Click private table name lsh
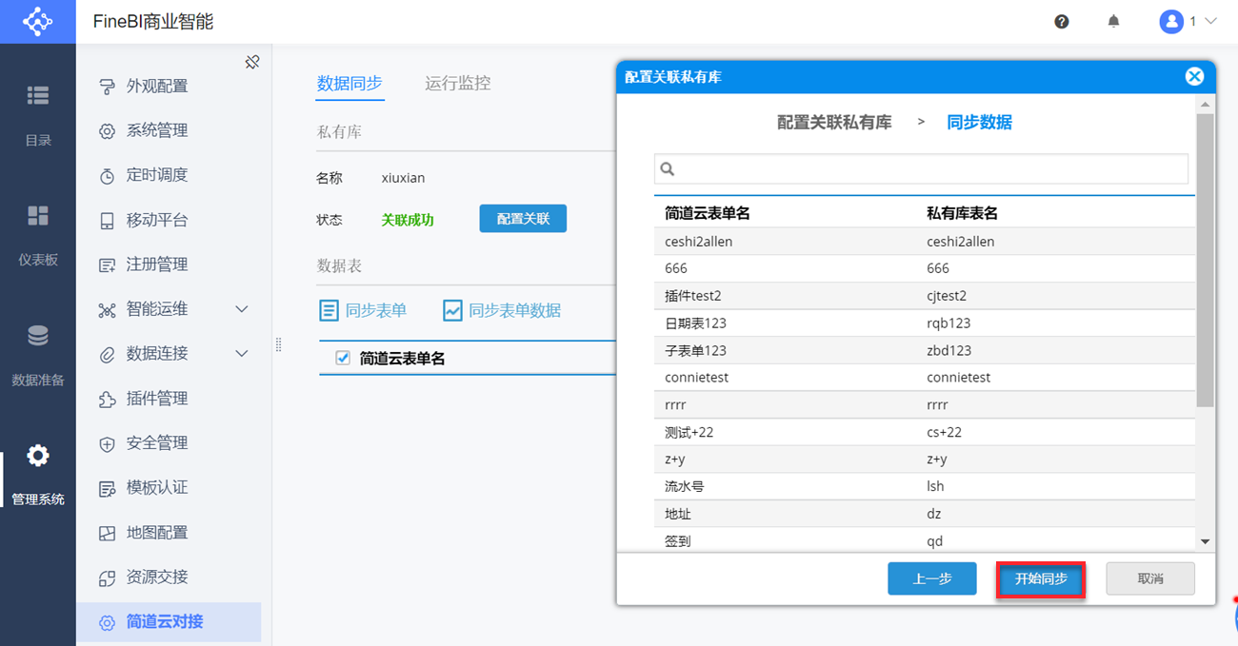Viewport: 1238px width, 646px height. click(935, 486)
